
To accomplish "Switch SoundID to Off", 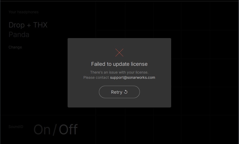I will pos(68,129).
